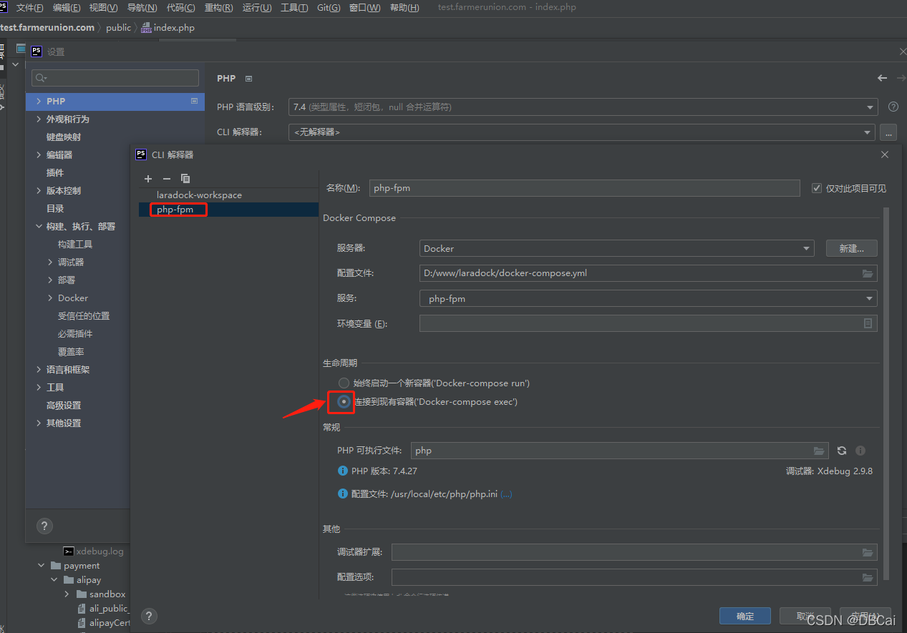Expand the Editor (编辑器) settings category
Image resolution: width=907 pixels, height=633 pixels.
tap(39, 155)
